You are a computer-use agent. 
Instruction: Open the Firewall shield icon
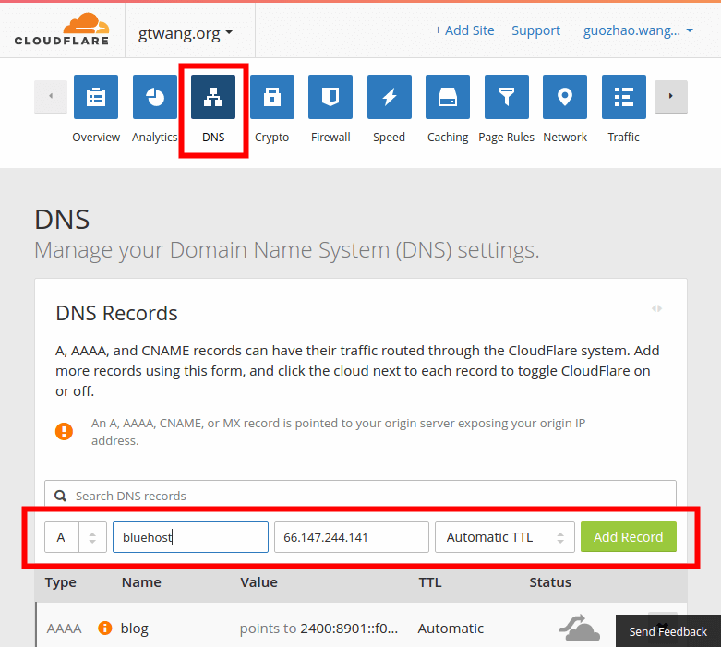(x=330, y=97)
